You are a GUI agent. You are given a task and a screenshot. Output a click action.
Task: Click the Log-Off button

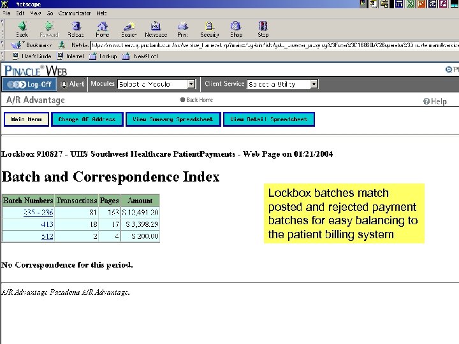tap(29, 85)
